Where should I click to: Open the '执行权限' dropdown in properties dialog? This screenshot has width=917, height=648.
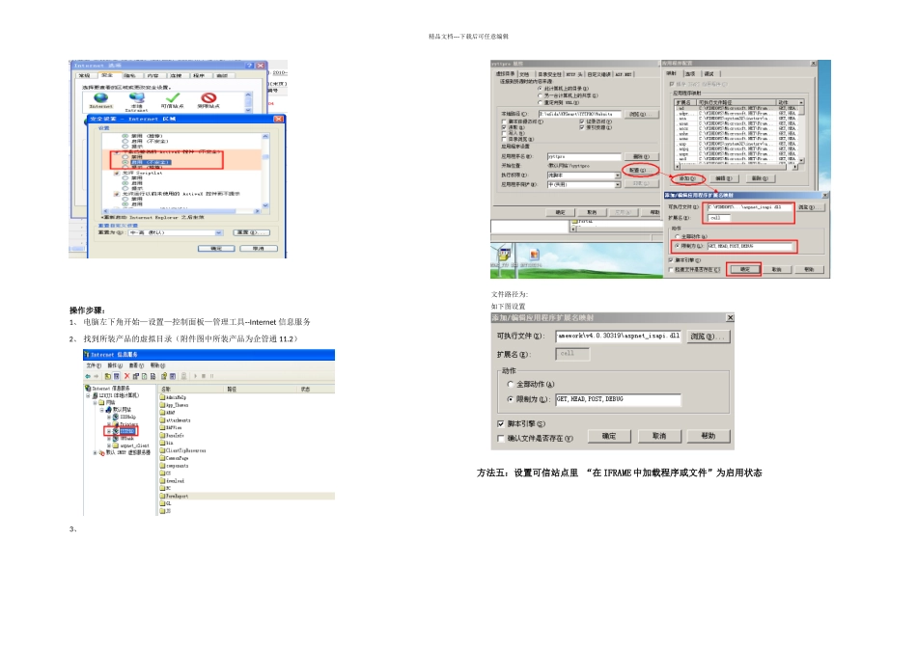point(618,175)
